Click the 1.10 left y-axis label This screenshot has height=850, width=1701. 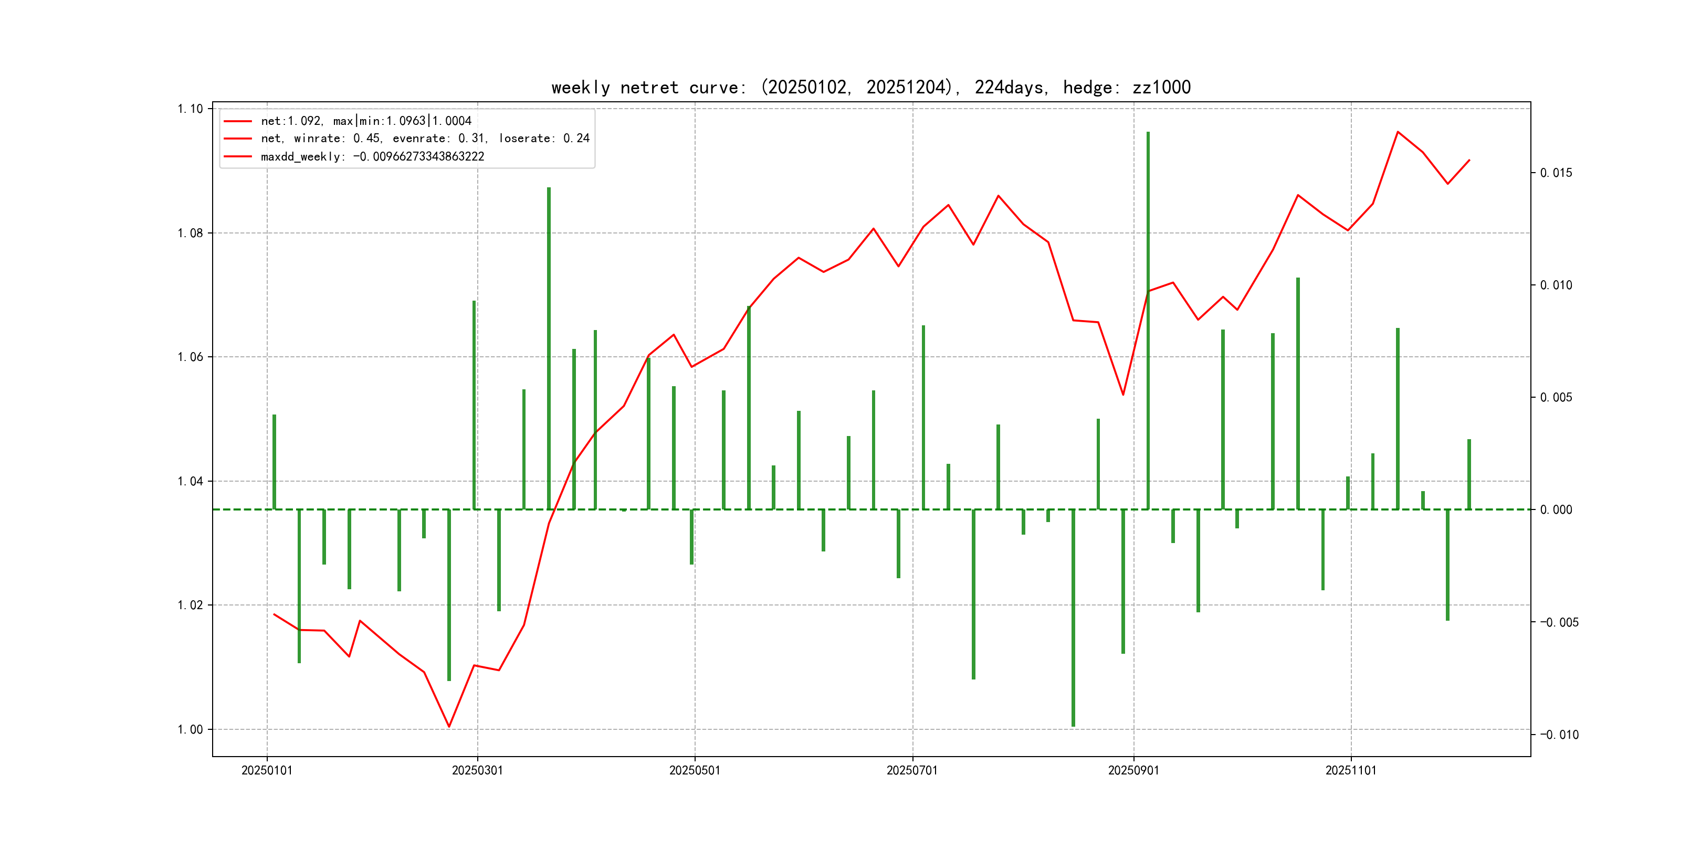click(190, 109)
